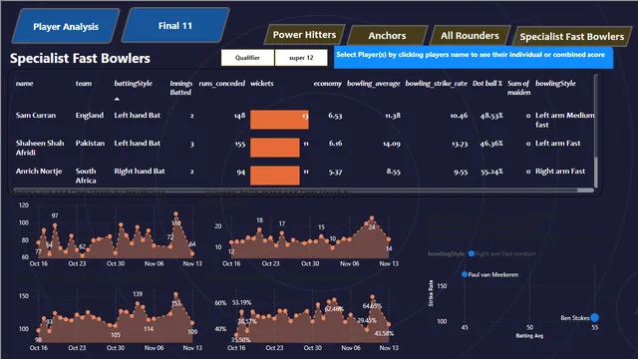Image resolution: width=638 pixels, height=359 pixels.
Task: Click the table's horizontal scrollbar
Action: (303, 190)
